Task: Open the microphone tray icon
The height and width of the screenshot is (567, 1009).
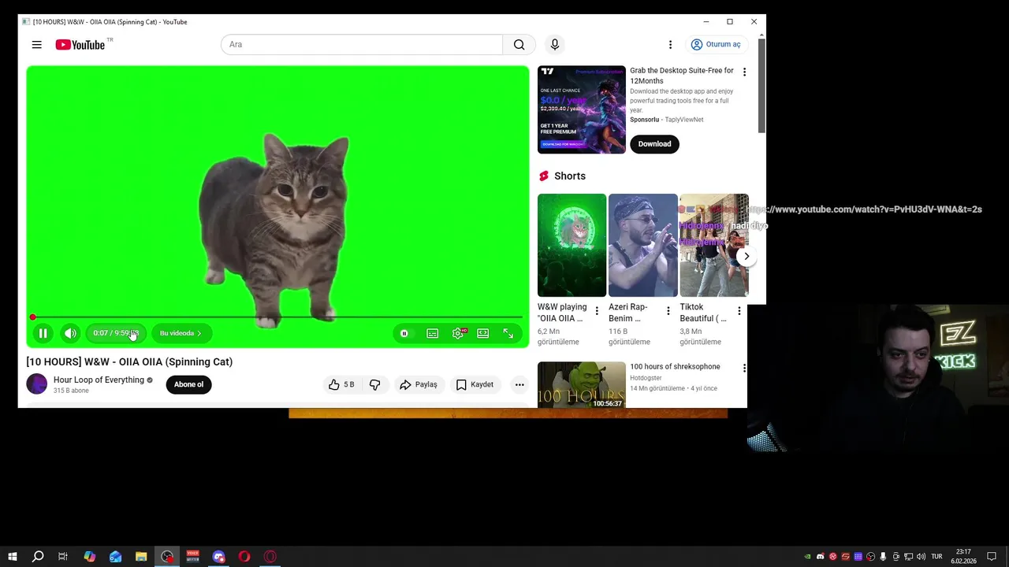Action: 883,557
